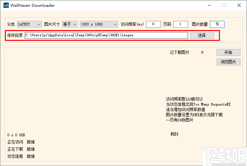
Task: Close the WallHaven Downloader window
Action: [x=239, y=5]
